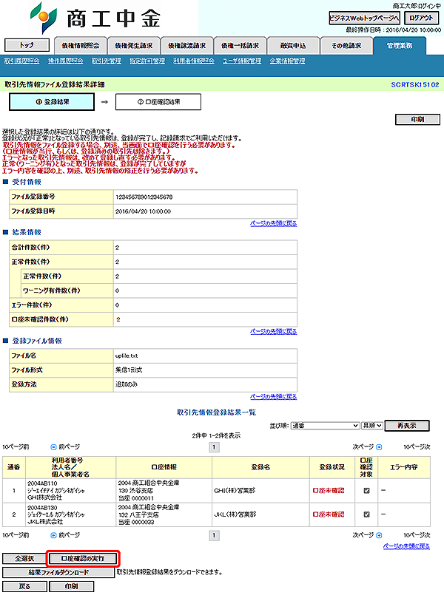Image resolution: width=444 pixels, height=598 pixels.
Task: Click 印刷 button near the page top
Action: coord(417,119)
